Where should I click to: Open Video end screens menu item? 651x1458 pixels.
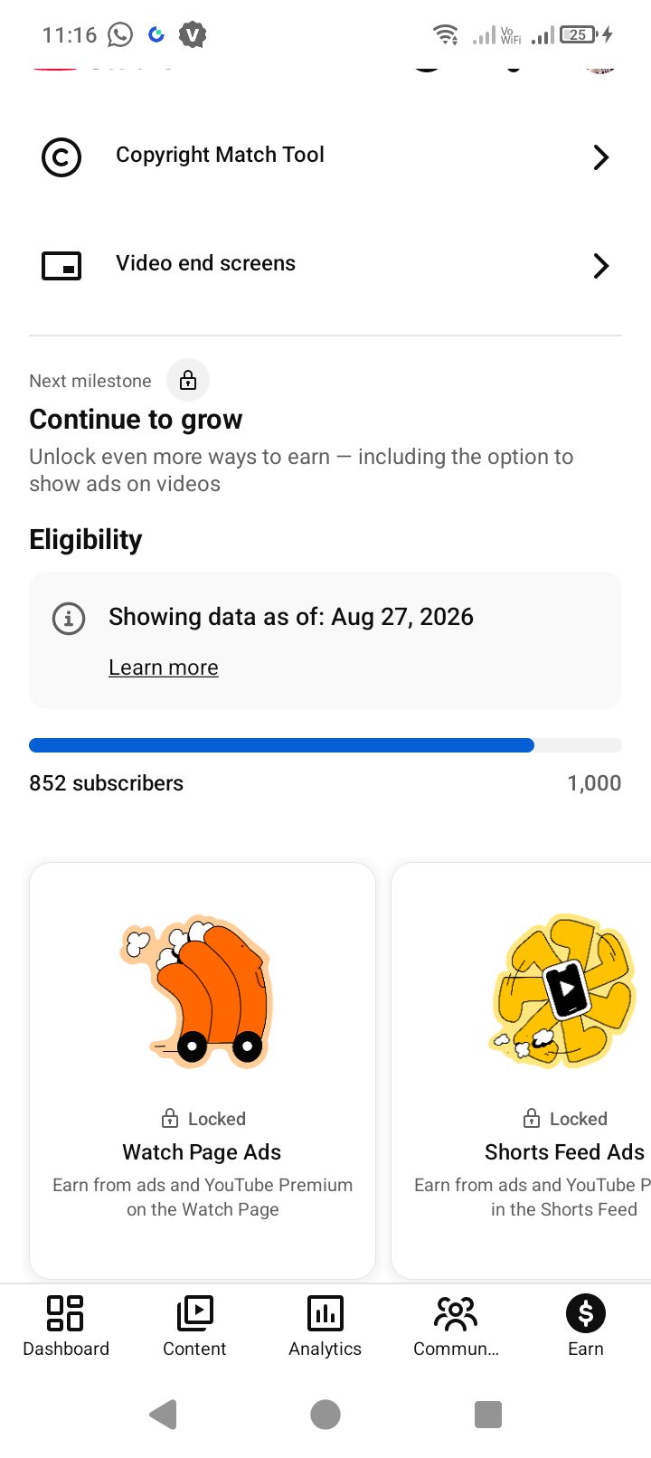point(325,266)
